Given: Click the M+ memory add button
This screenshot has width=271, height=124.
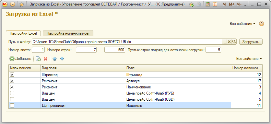Looking at the screenshot, I should tap(231, 5).
